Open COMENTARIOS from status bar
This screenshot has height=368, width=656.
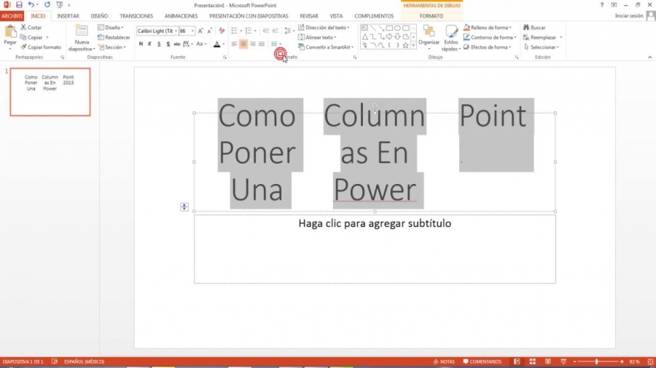pos(482,361)
